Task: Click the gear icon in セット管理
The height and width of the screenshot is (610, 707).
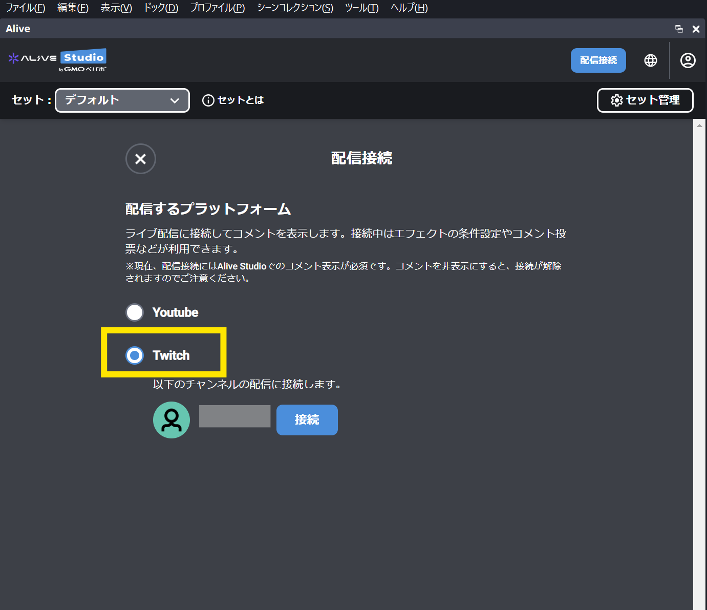Action: (616, 100)
